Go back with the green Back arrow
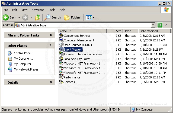The width and height of the screenshot is (173, 113). point(5,17)
